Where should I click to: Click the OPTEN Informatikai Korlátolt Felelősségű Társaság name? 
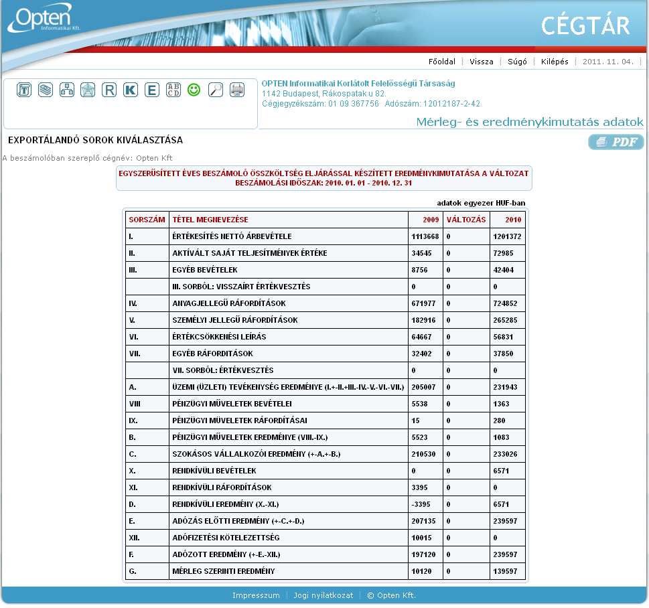point(358,83)
